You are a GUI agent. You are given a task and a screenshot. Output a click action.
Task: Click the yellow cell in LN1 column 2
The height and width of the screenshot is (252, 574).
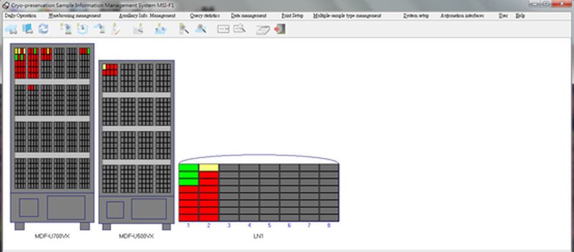pyautogui.click(x=209, y=168)
